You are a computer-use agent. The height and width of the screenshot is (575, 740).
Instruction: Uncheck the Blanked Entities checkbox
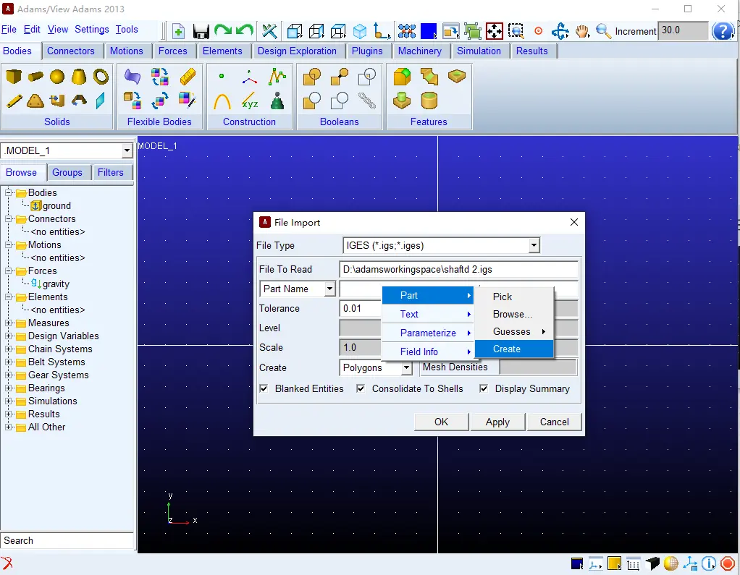(264, 388)
